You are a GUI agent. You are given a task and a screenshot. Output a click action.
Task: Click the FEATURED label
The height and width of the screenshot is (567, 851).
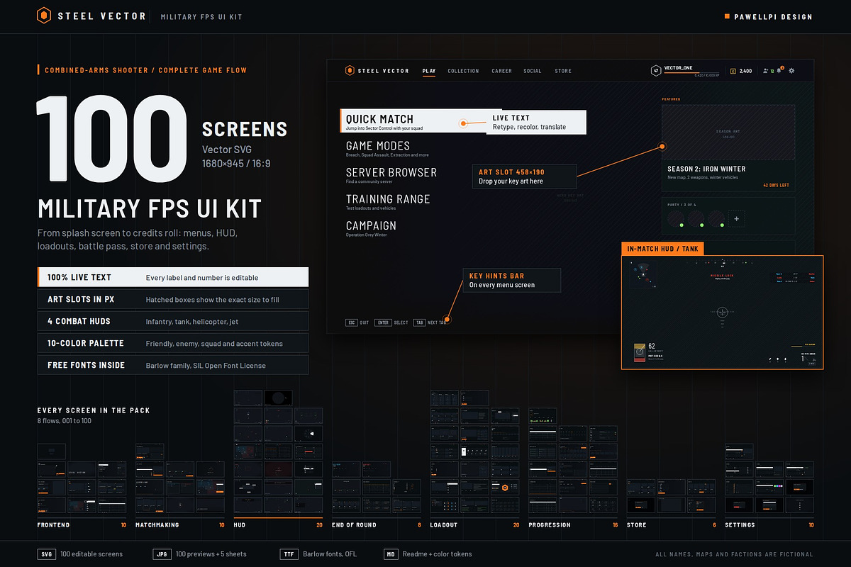670,99
